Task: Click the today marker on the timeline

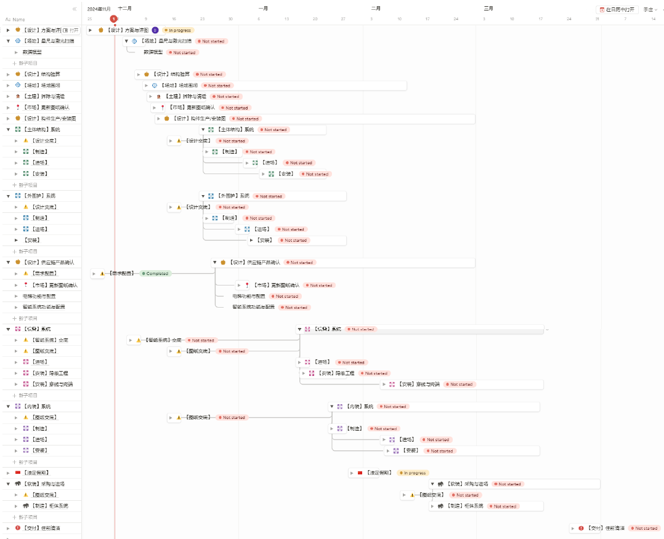Action: [113, 18]
